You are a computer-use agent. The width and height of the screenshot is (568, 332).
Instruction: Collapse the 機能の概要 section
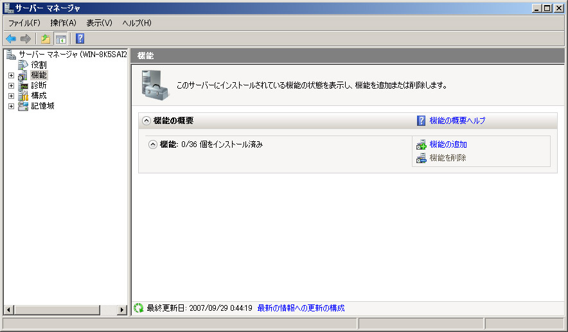click(146, 121)
